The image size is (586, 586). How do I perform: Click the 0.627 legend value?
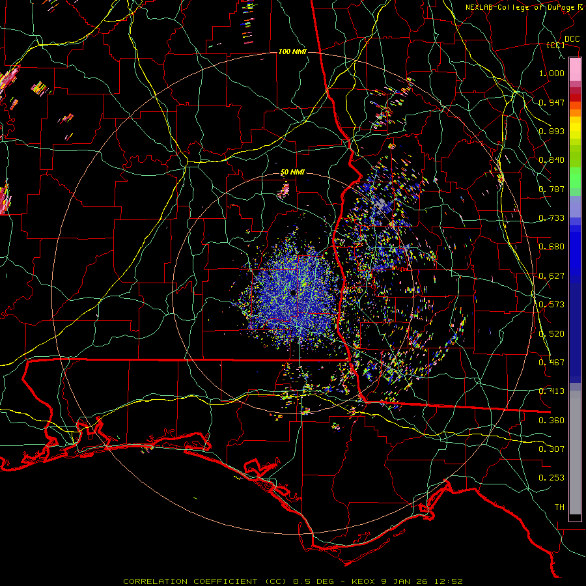pyautogui.click(x=551, y=276)
